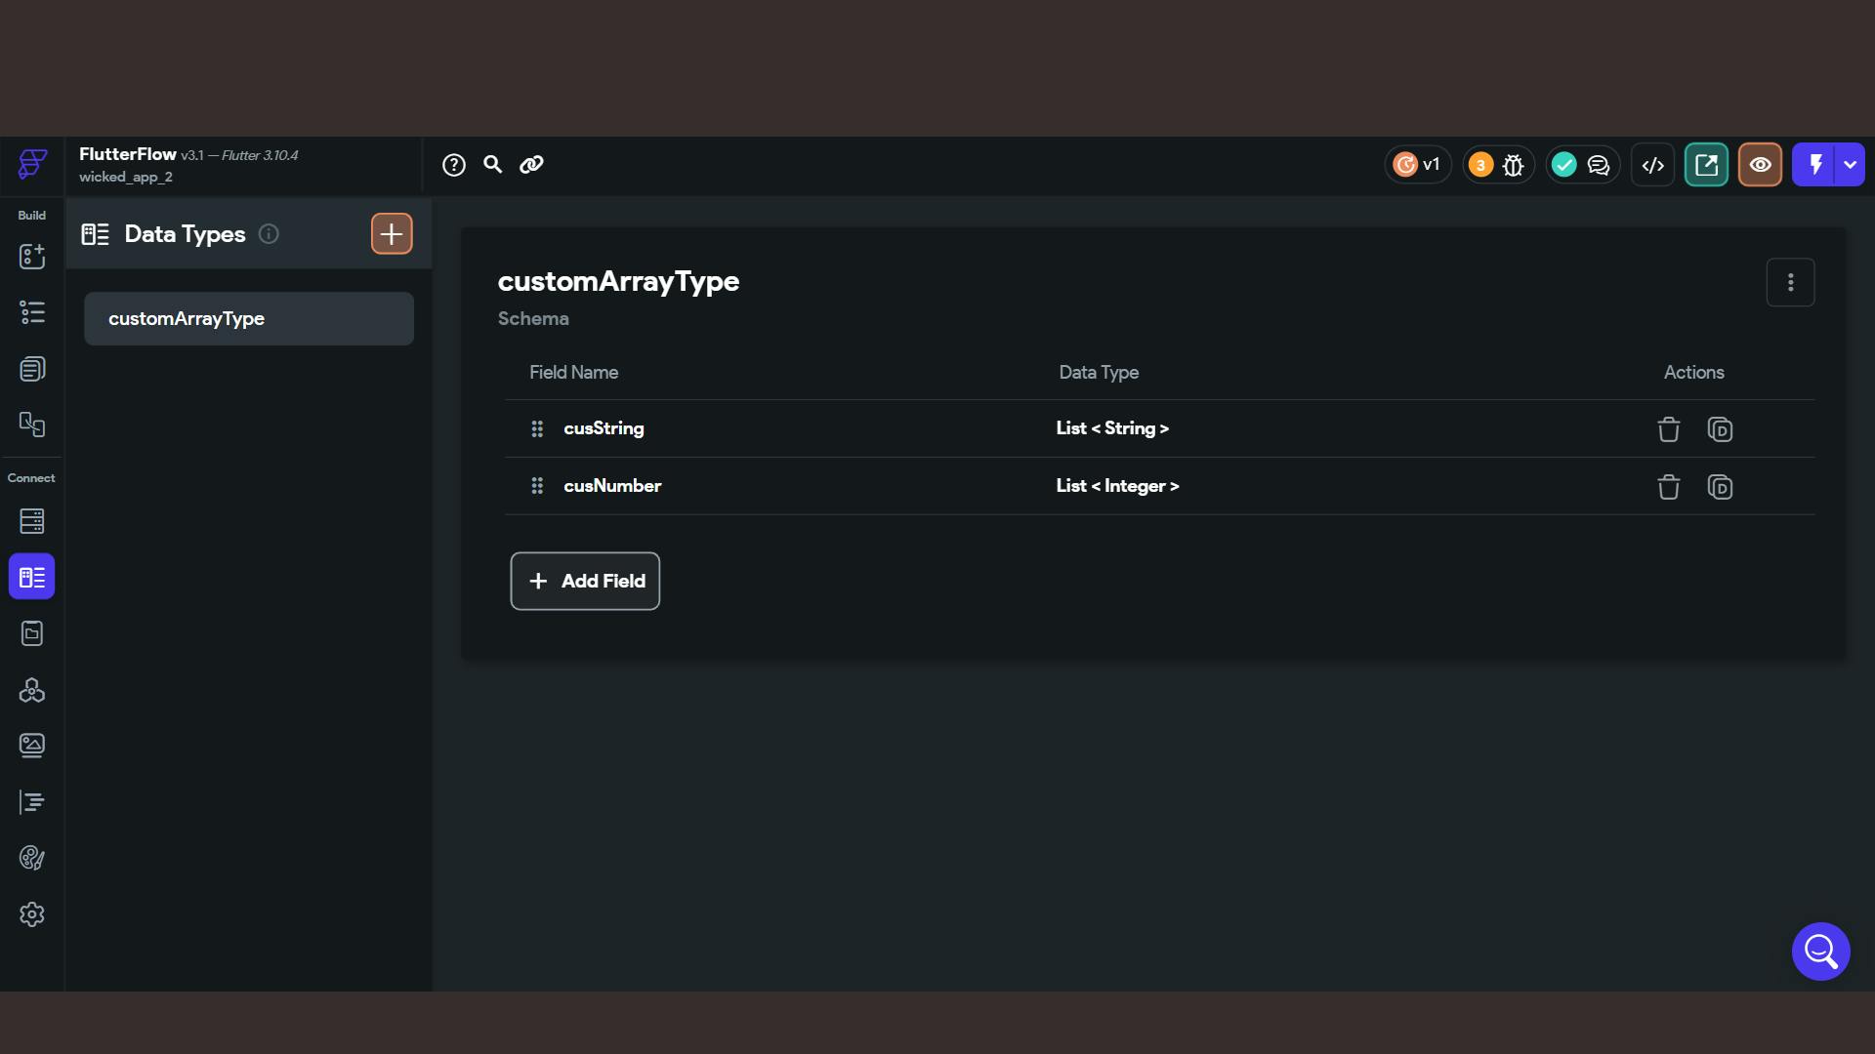This screenshot has height=1054, width=1875.
Task: Open Theme Settings palette icon
Action: coord(32,858)
